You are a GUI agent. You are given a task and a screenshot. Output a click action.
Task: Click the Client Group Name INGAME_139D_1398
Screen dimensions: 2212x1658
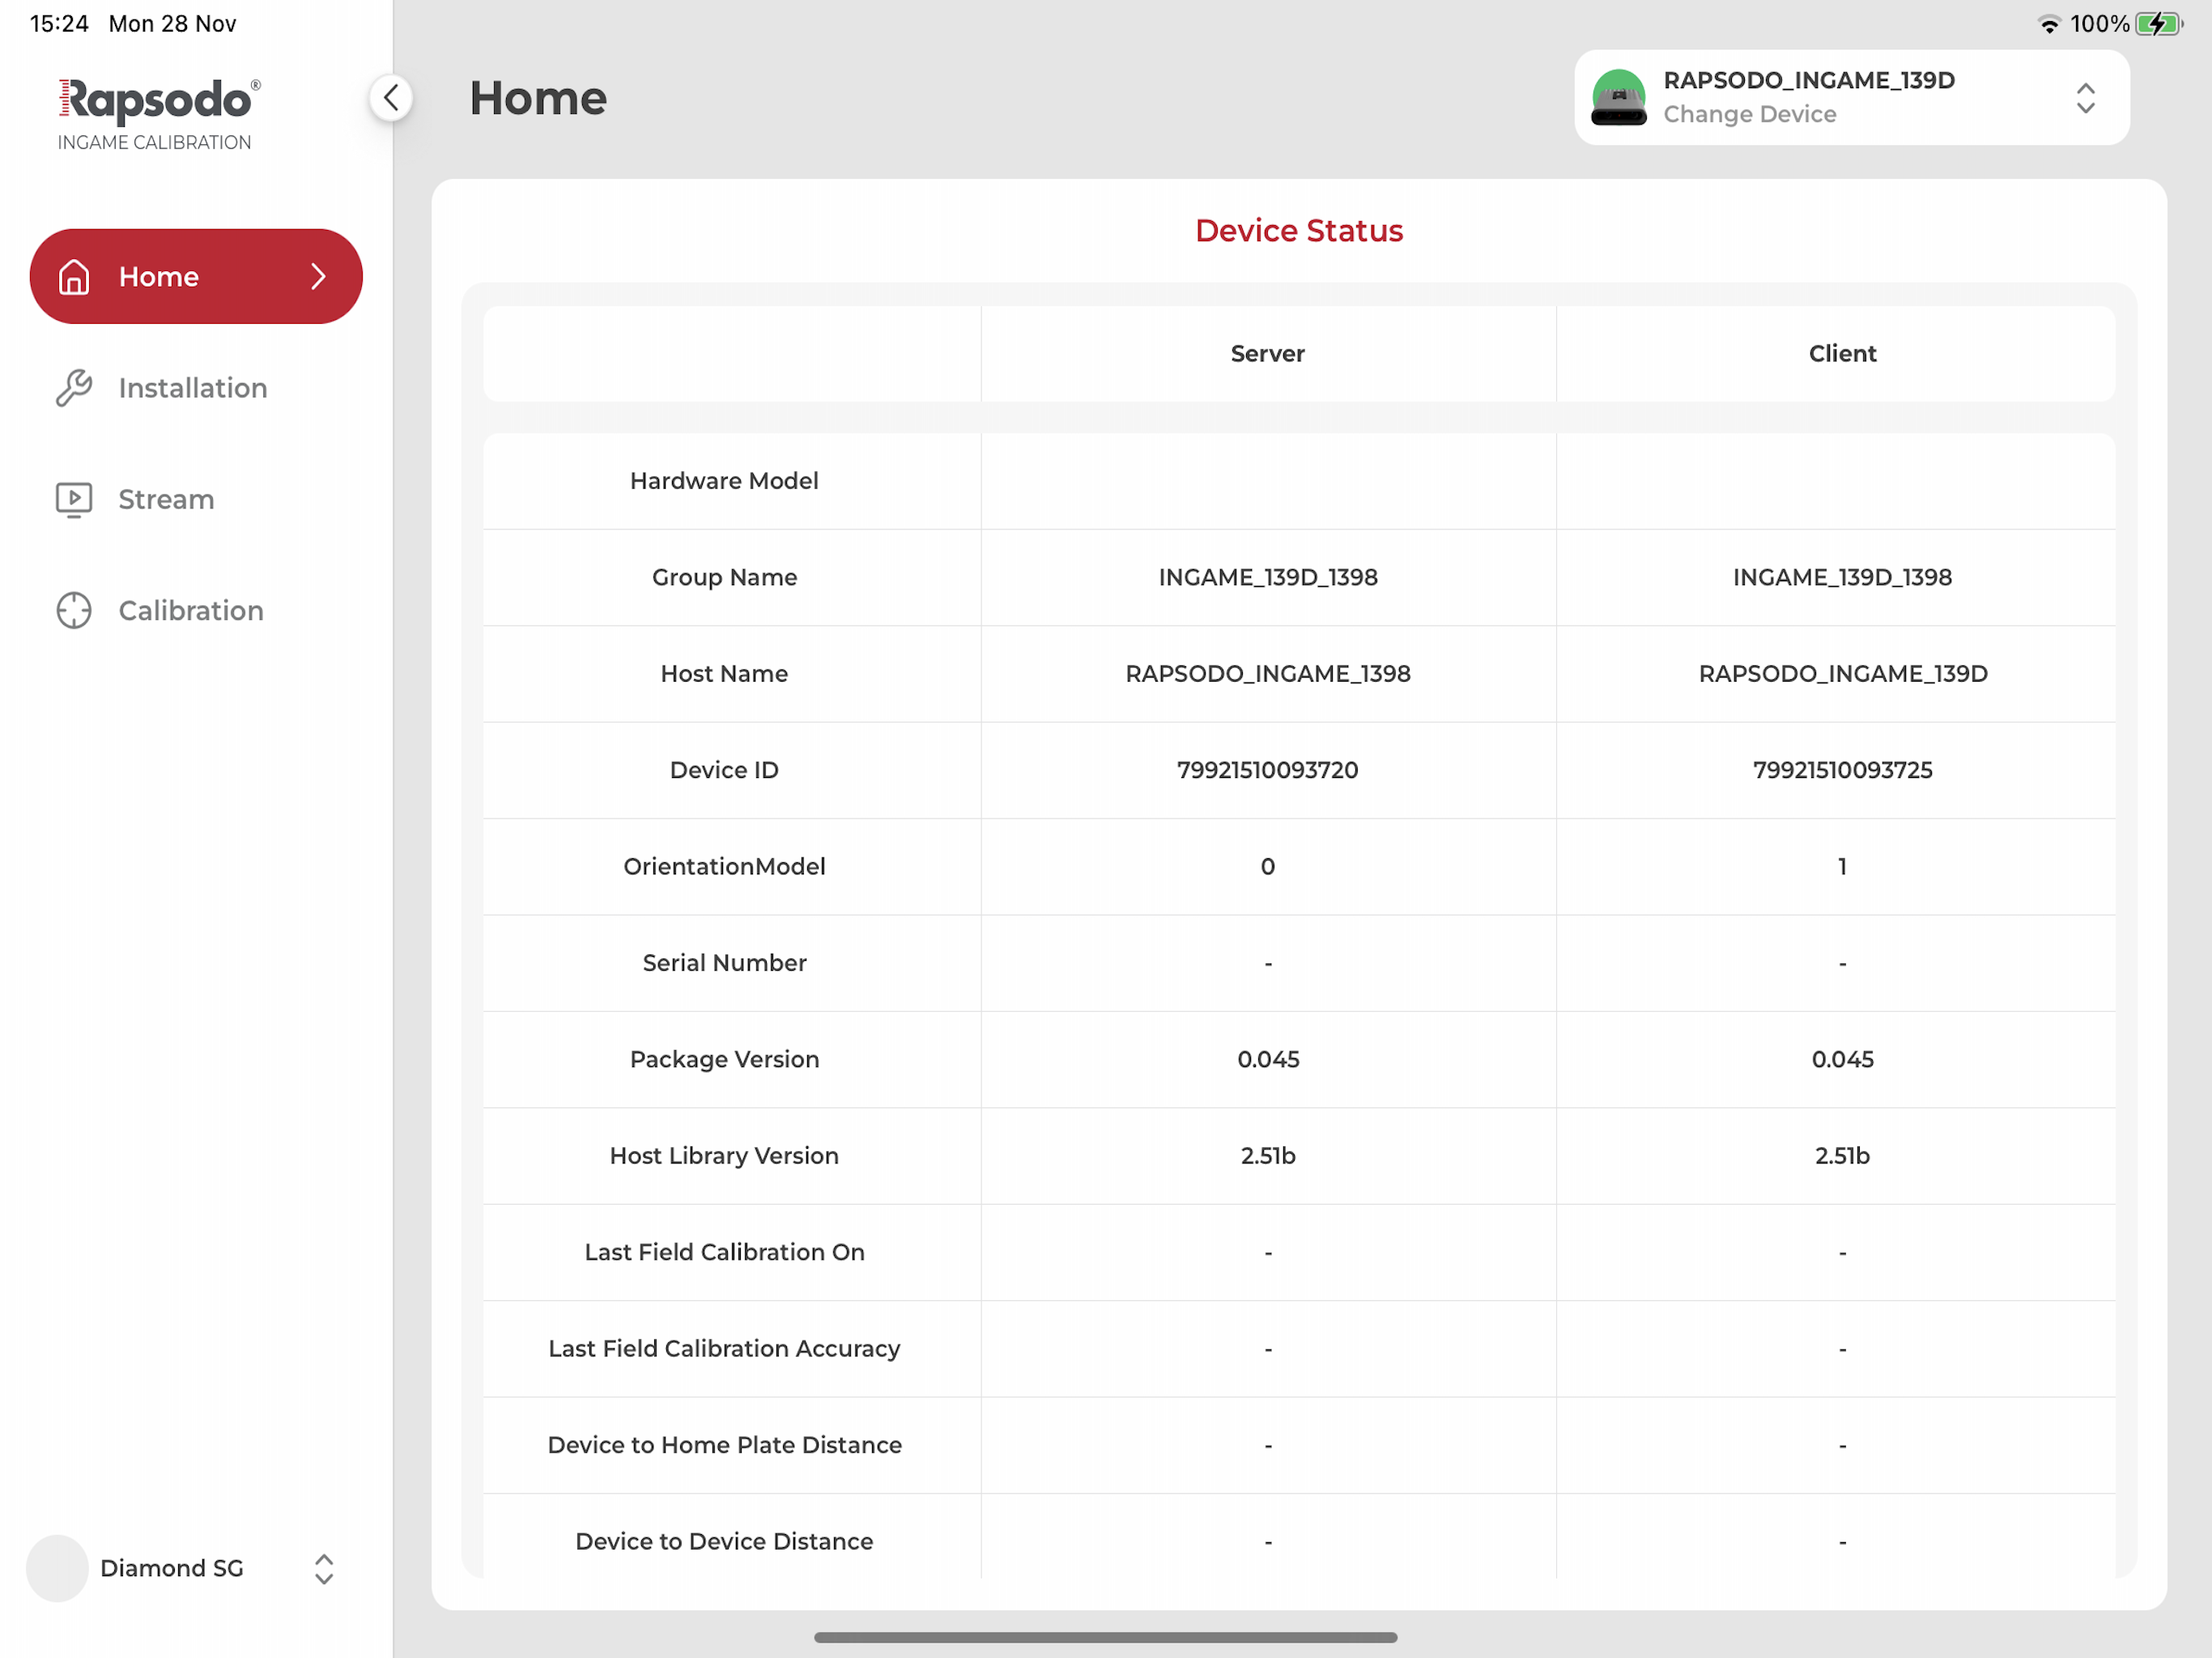click(x=1842, y=577)
